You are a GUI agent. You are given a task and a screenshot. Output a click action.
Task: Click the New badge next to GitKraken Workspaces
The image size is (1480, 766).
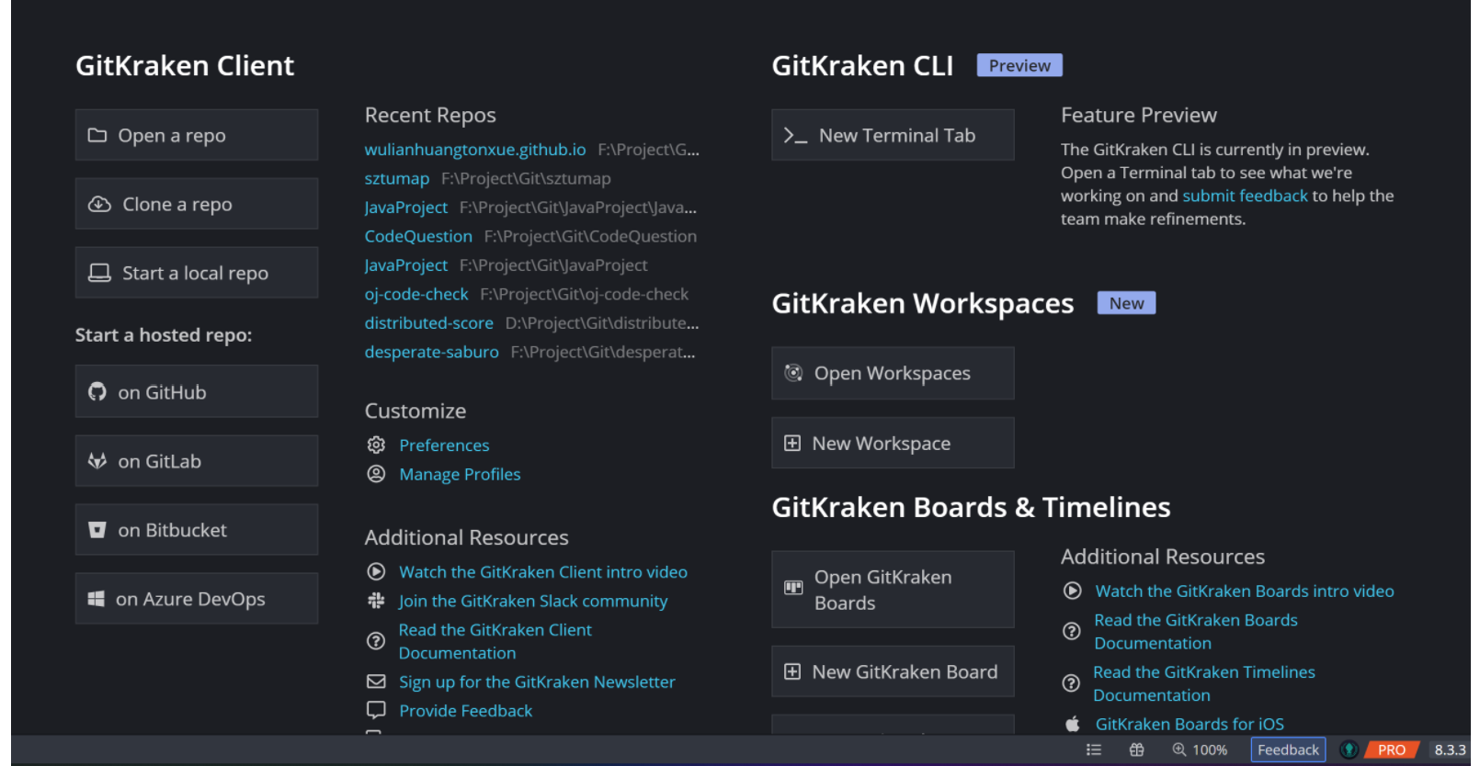(x=1126, y=303)
